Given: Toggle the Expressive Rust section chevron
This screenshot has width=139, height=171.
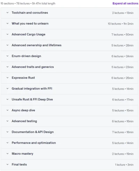Looking at the screenshot, I should tap(8, 78).
